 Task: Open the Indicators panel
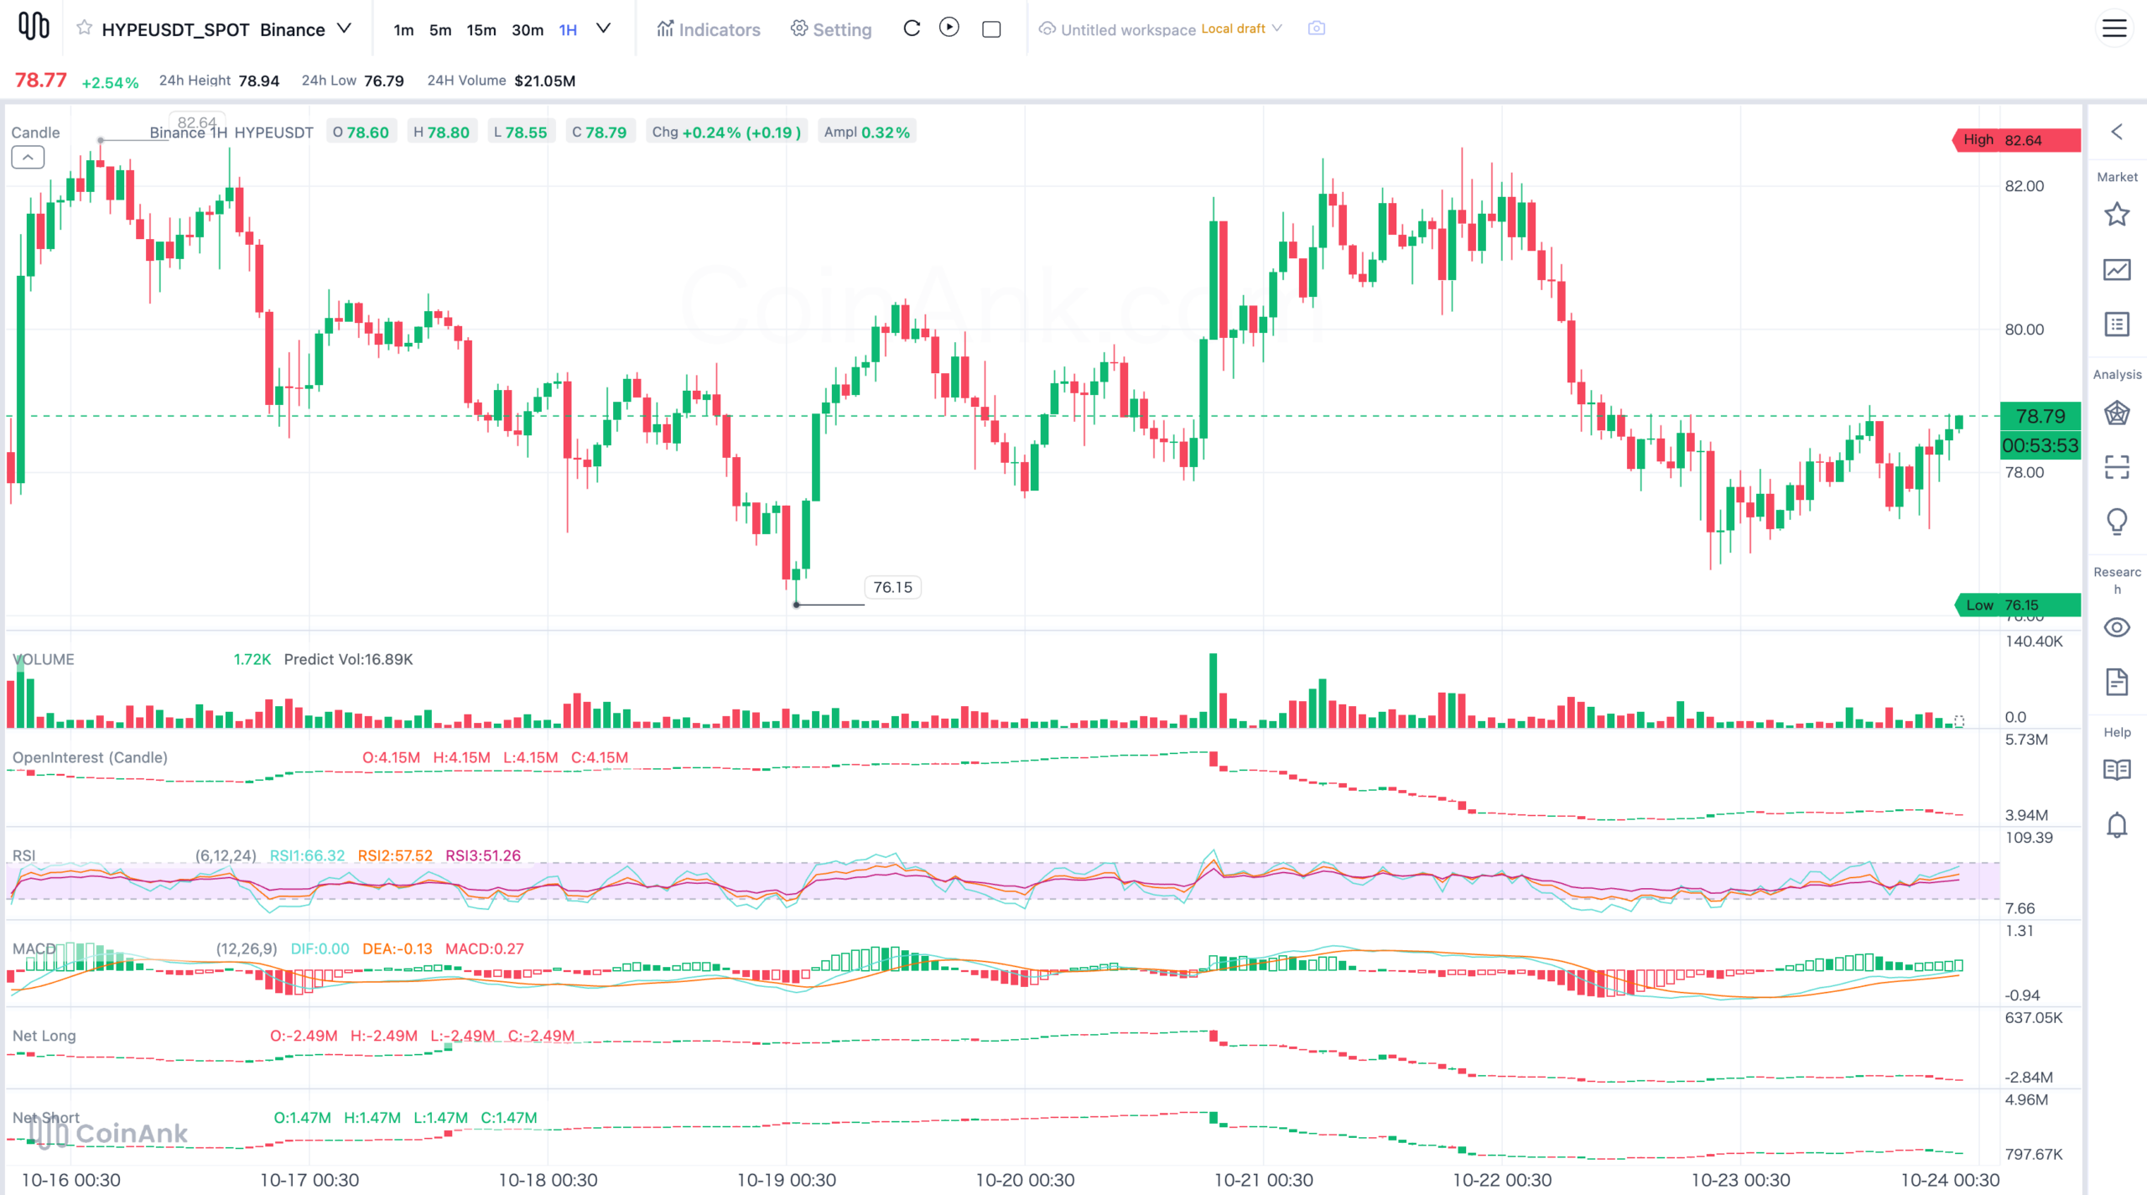point(709,29)
